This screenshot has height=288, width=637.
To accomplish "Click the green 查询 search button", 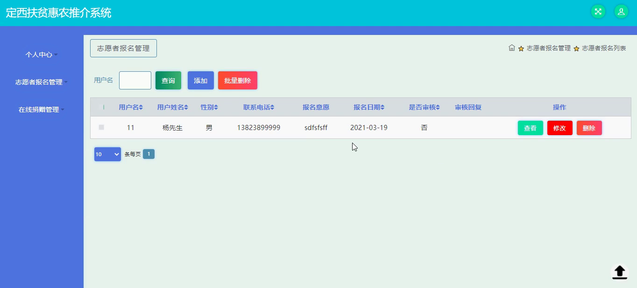I will pyautogui.click(x=168, y=80).
